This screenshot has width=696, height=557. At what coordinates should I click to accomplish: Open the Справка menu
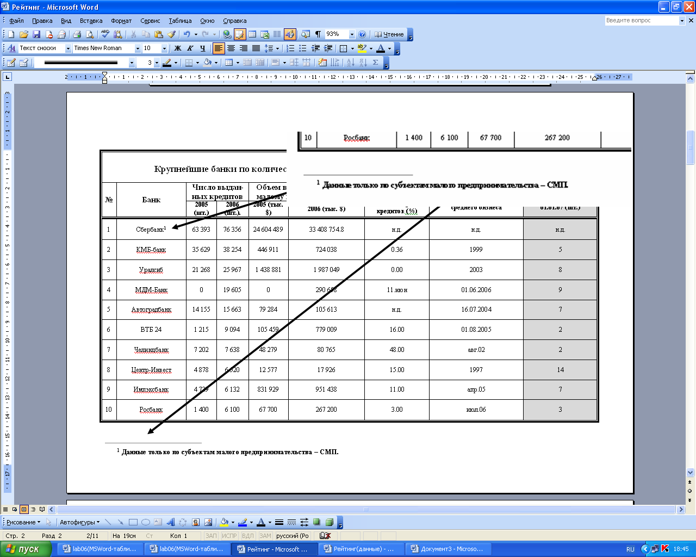[x=235, y=21]
